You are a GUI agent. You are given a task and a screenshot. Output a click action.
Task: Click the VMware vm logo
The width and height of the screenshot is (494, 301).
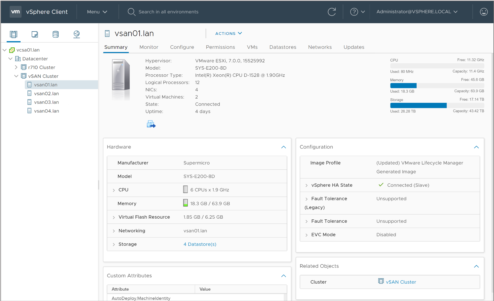tap(15, 12)
